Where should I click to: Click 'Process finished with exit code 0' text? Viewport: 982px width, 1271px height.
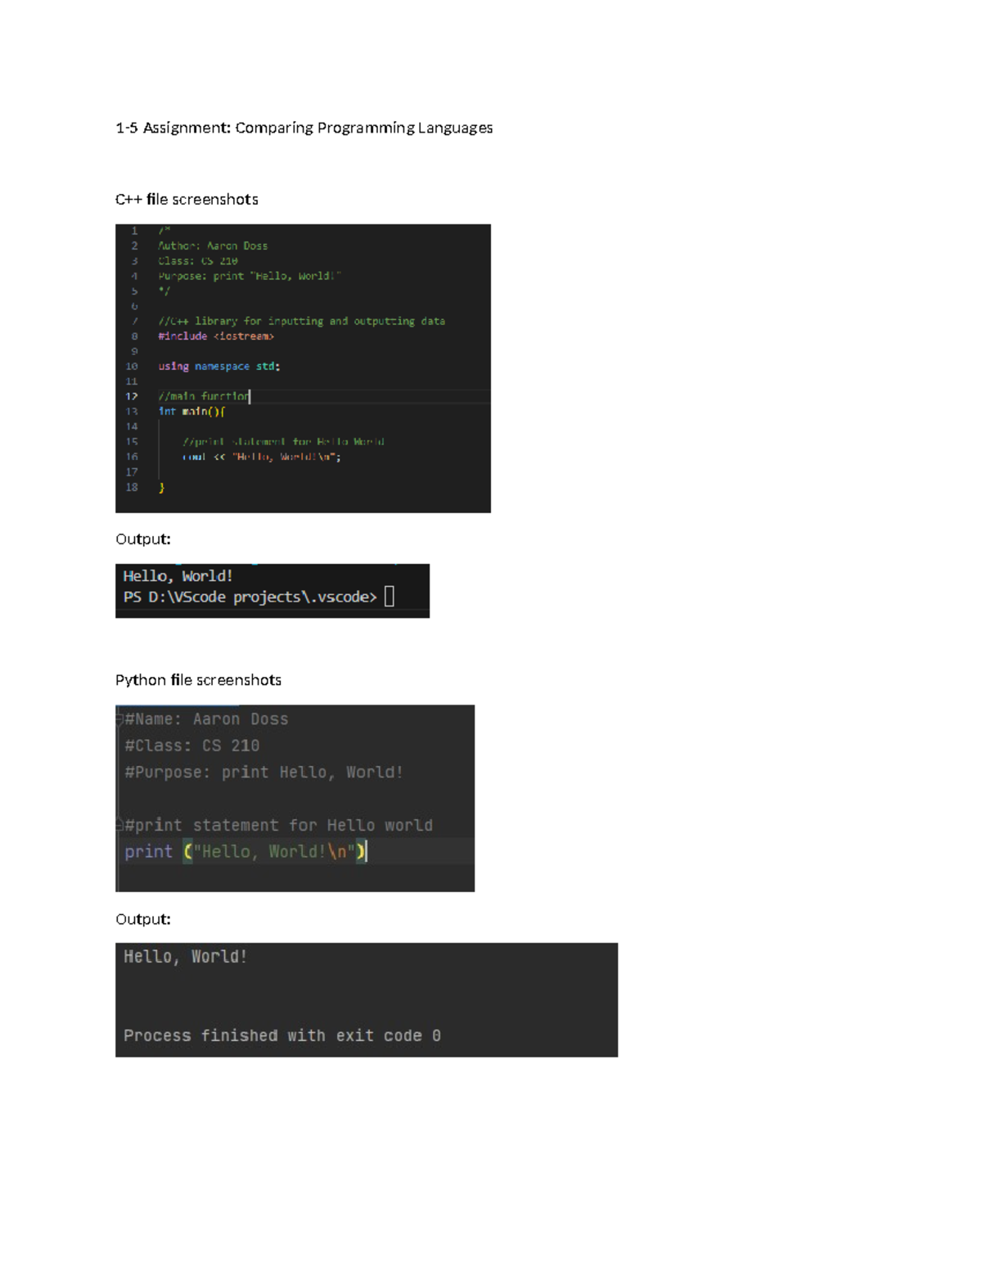[282, 1035]
